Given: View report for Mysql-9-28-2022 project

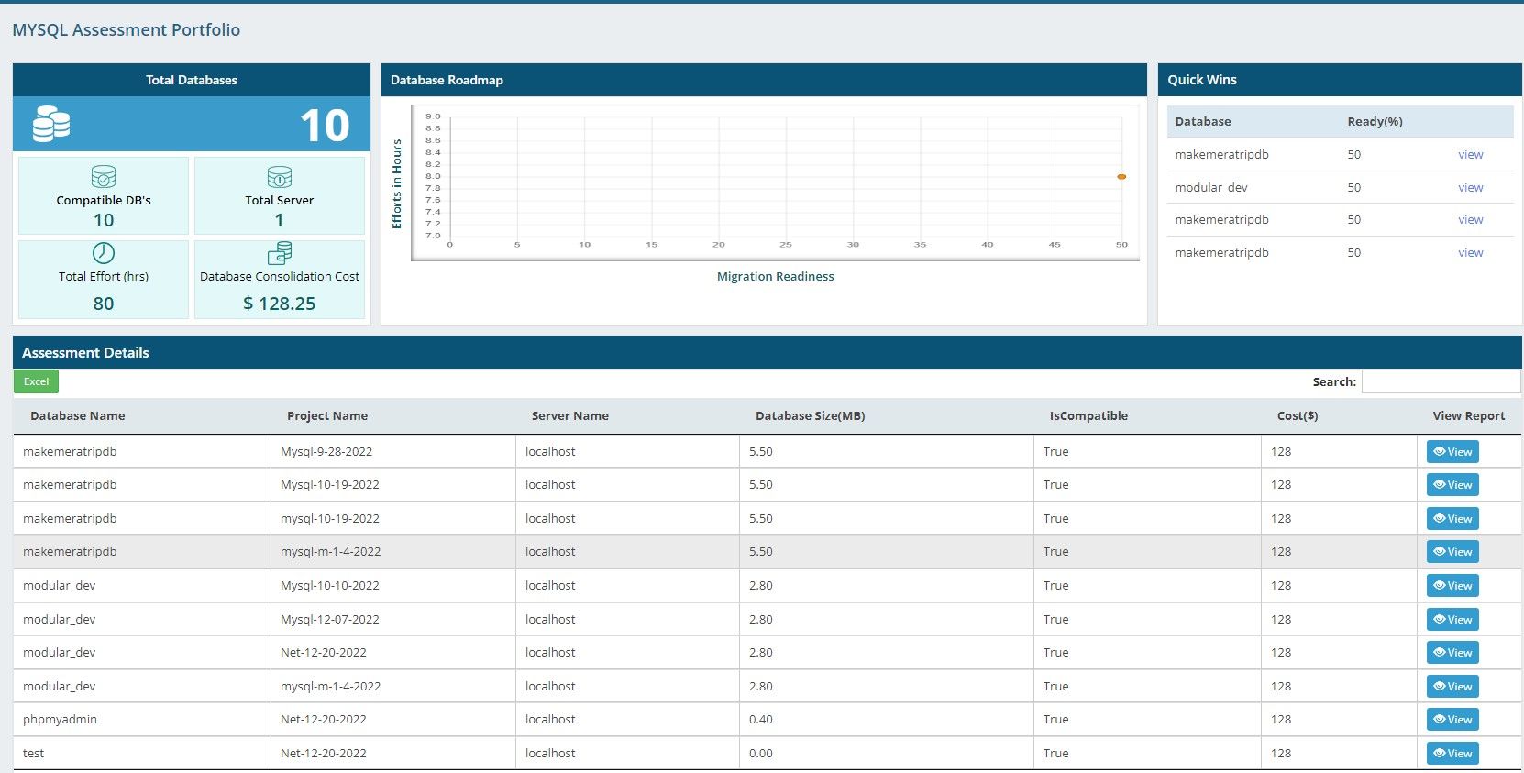Looking at the screenshot, I should [x=1452, y=451].
